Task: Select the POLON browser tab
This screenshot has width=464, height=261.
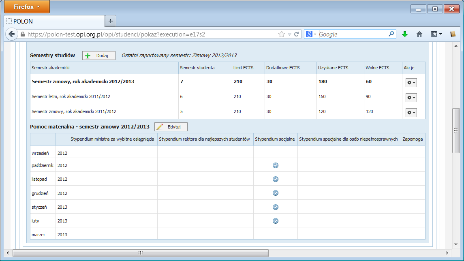Action: pyautogui.click(x=54, y=21)
